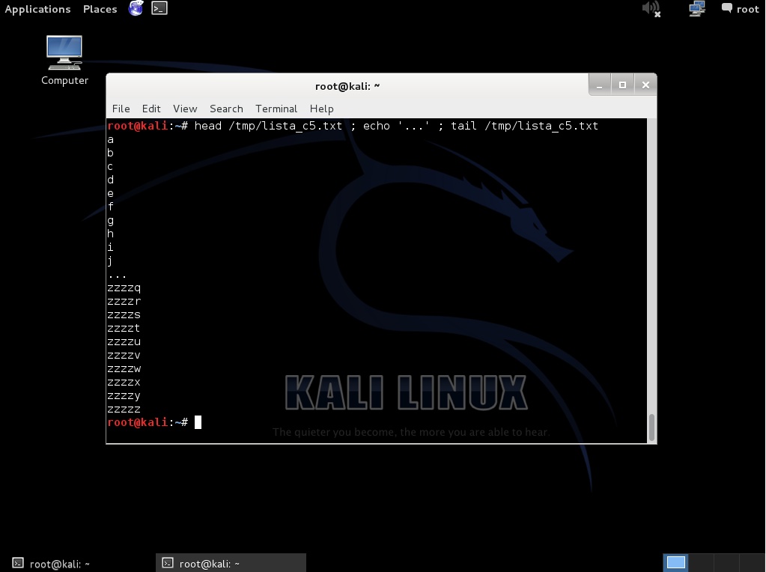Open the terminal File menu
766x572 pixels.
pyautogui.click(x=121, y=109)
